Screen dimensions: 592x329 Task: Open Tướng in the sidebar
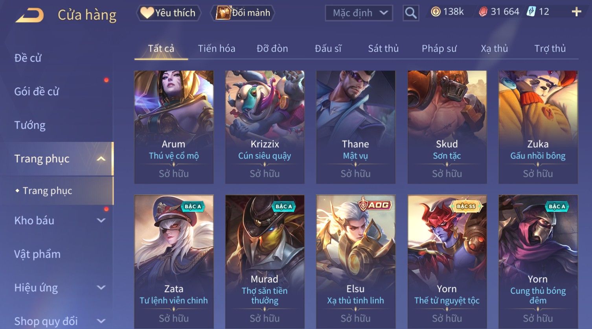[x=30, y=125]
